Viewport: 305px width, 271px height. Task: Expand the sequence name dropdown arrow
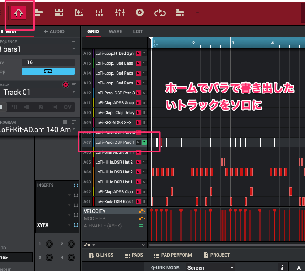coord(74,49)
